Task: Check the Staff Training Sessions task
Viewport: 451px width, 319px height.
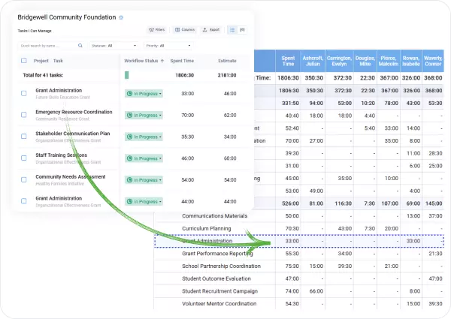Action: 24,158
